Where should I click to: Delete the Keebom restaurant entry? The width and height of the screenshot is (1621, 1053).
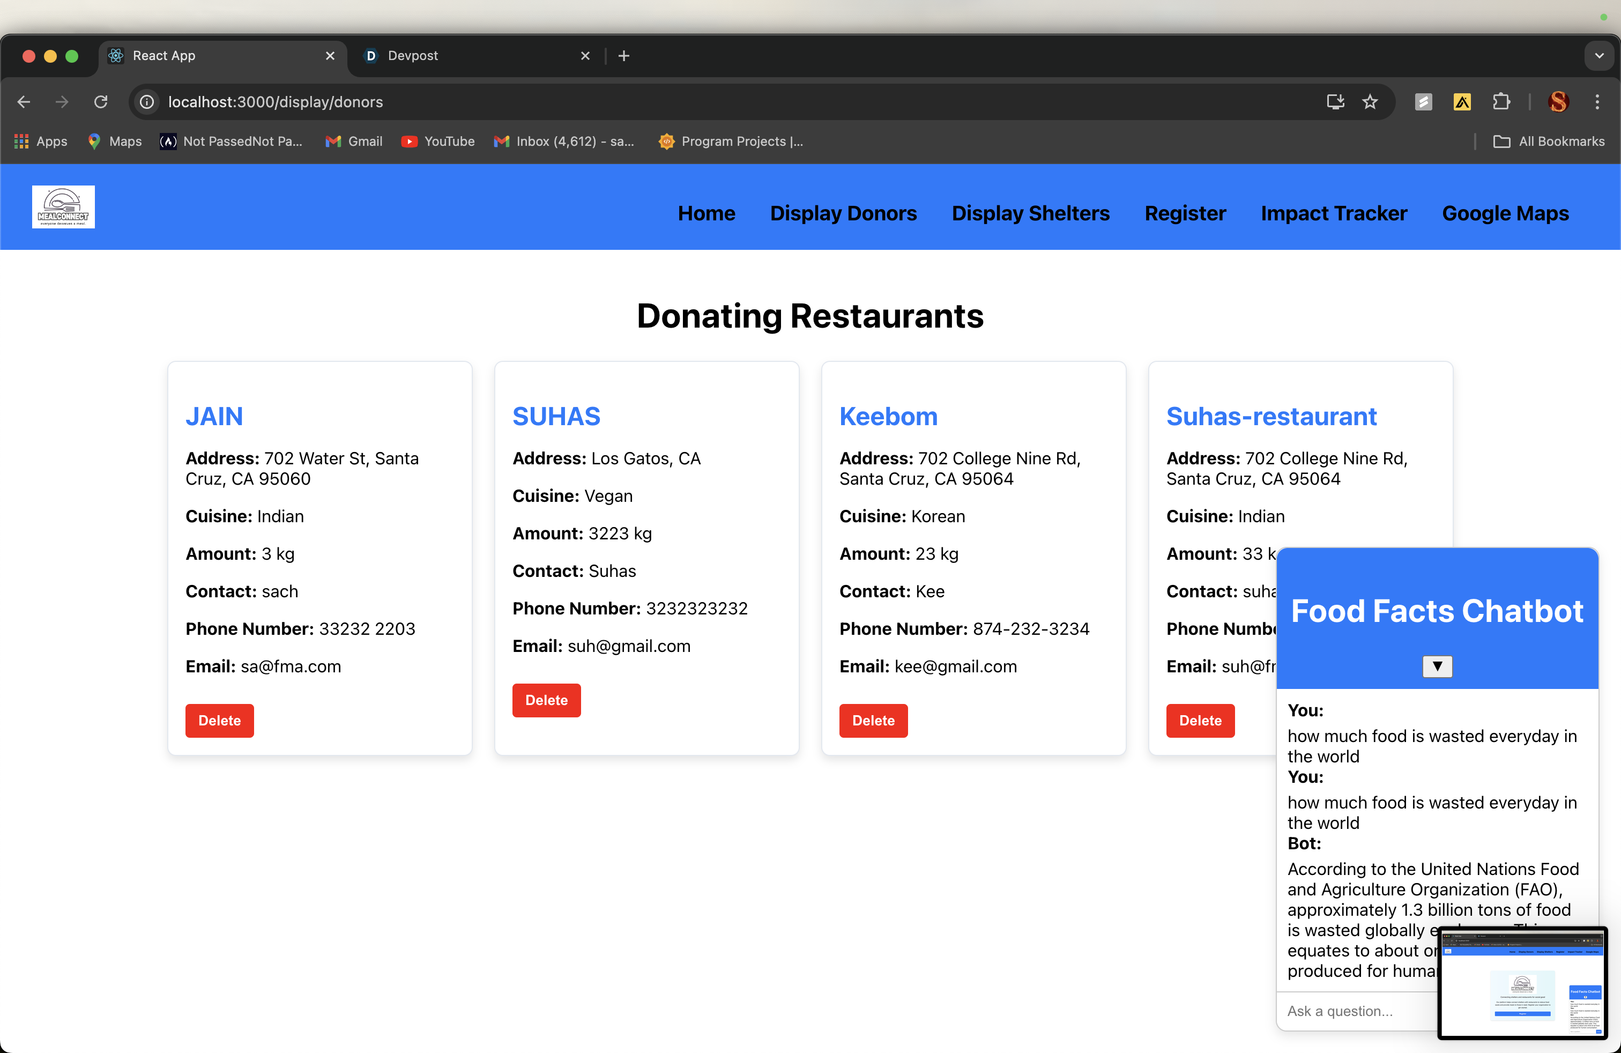[873, 721]
